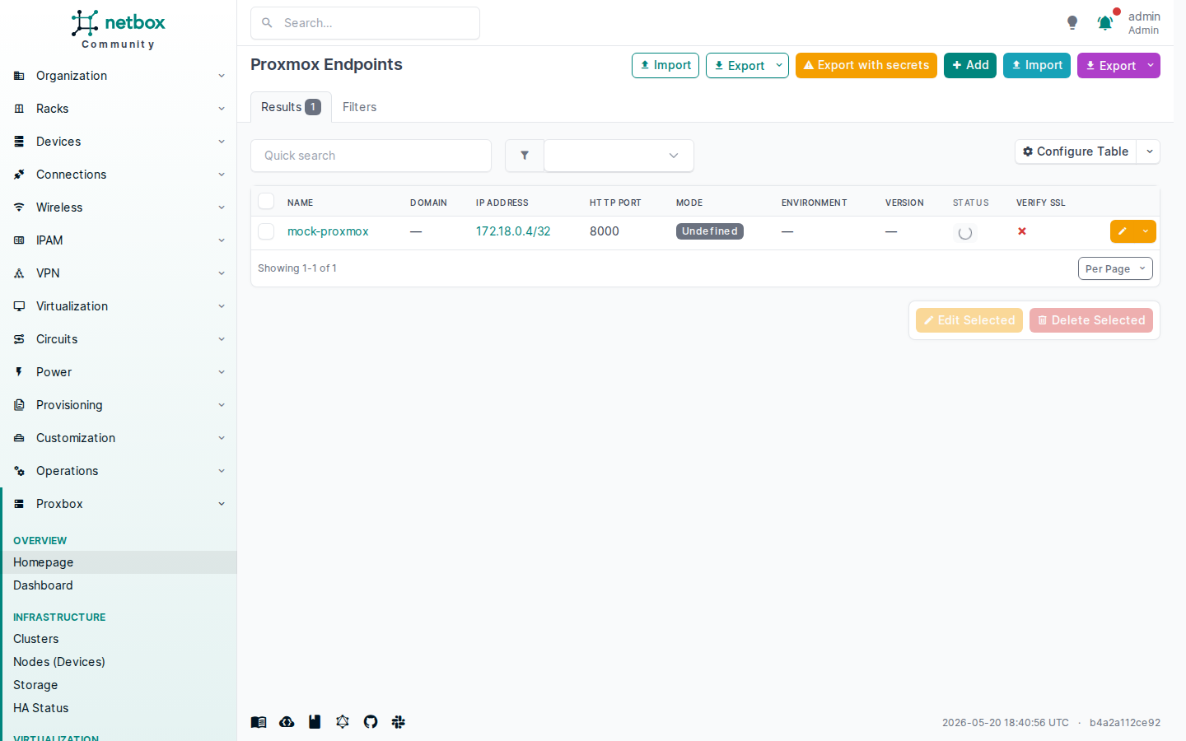Image resolution: width=1186 pixels, height=741 pixels.
Task: Click the Provisioning sidebar icon
Action: 19,405
